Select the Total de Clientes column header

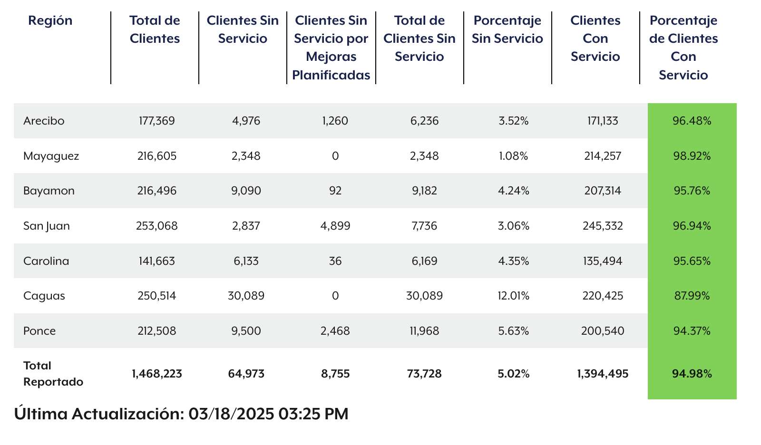[x=155, y=29]
